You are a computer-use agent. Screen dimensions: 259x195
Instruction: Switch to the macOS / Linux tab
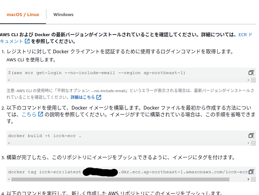point(23,15)
